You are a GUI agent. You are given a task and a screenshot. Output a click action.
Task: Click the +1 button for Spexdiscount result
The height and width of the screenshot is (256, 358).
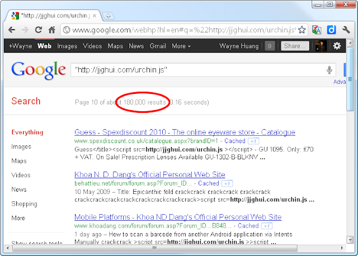(x=253, y=141)
